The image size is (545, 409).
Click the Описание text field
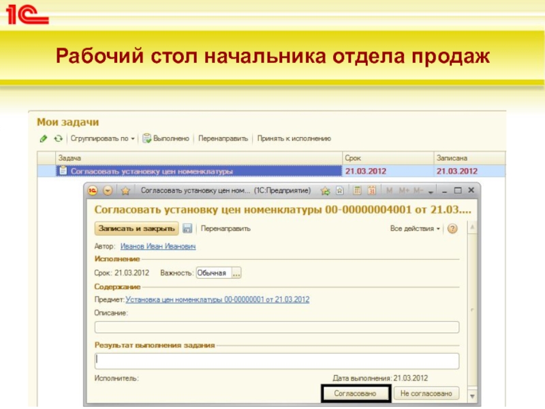(277, 327)
